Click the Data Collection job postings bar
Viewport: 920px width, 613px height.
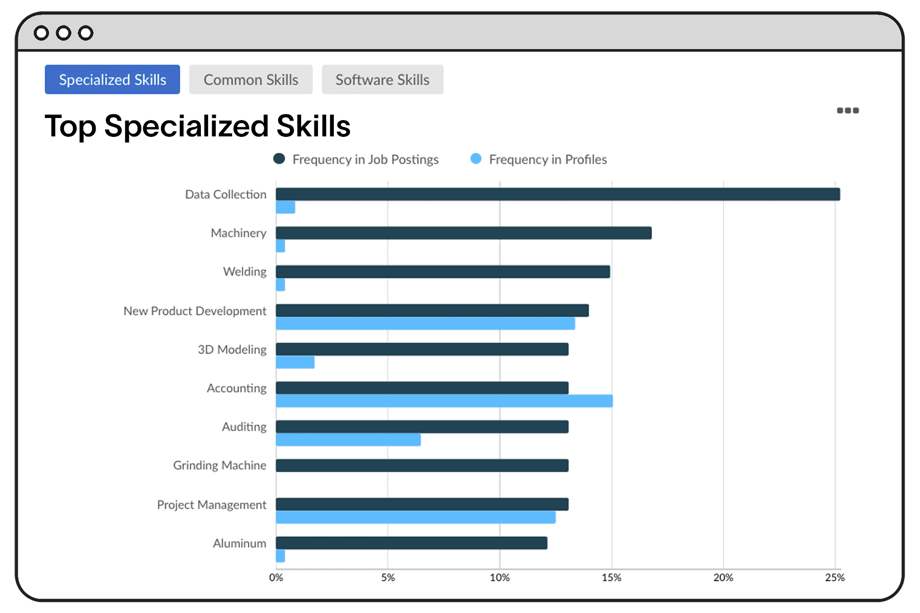[x=558, y=194]
